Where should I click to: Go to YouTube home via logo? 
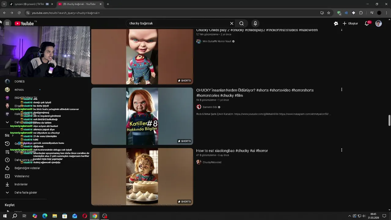(x=24, y=24)
